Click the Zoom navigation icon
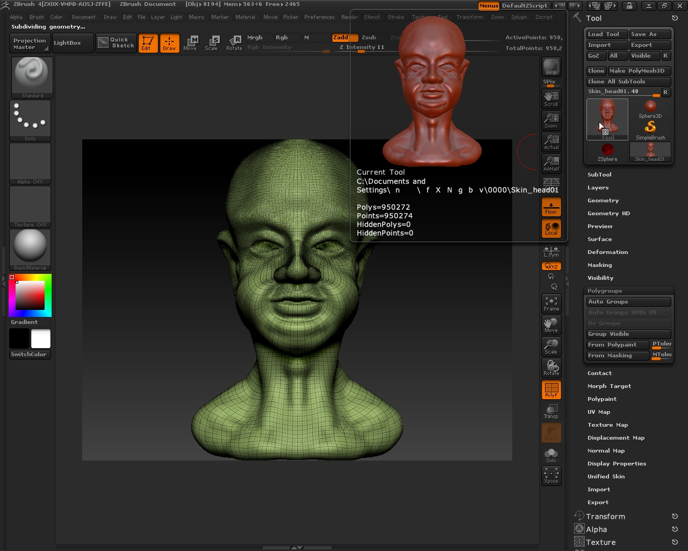The width and height of the screenshot is (688, 551). 551,120
